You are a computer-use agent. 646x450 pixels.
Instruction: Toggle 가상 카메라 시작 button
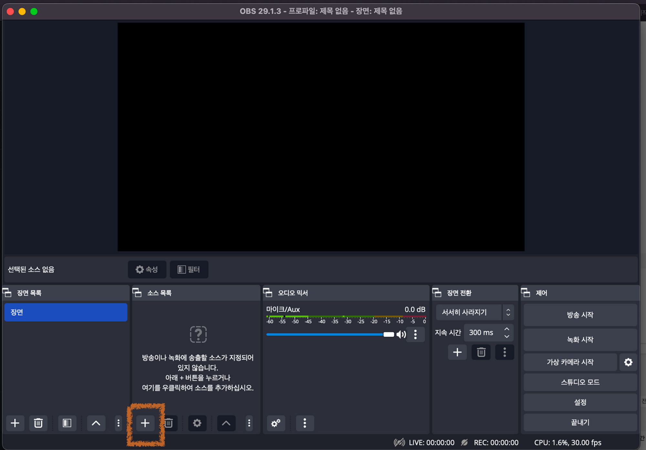click(570, 362)
